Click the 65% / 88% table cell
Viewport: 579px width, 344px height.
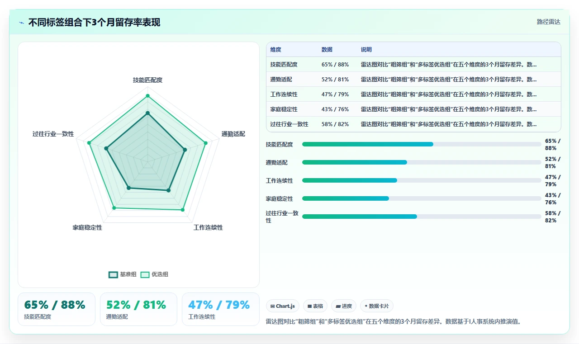pos(335,65)
